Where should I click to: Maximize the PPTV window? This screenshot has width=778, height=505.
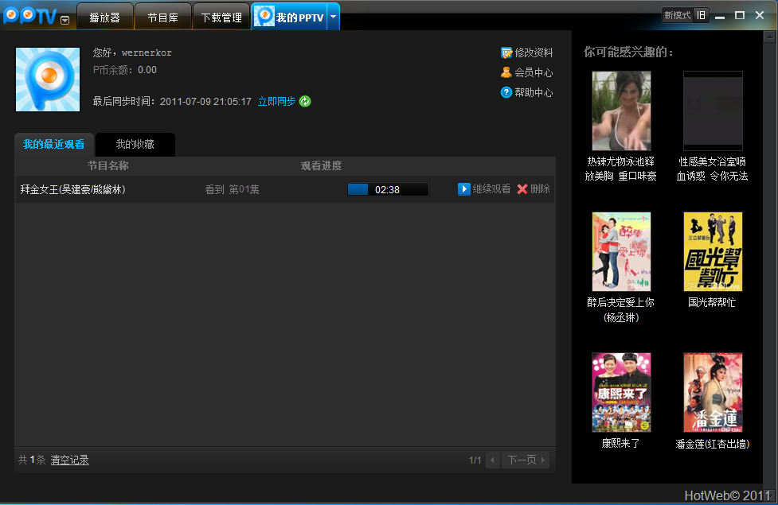(740, 15)
